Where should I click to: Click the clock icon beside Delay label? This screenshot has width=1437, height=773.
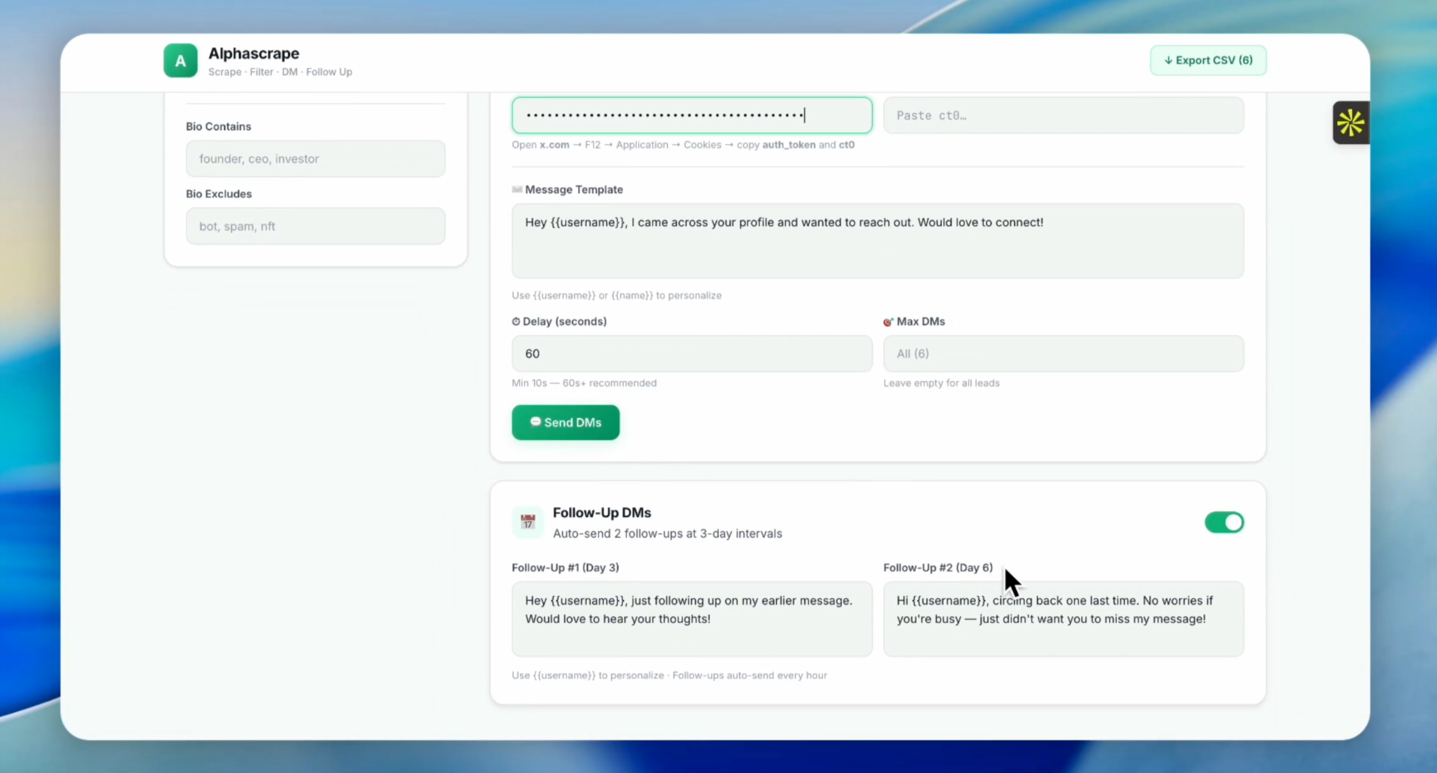coord(516,321)
